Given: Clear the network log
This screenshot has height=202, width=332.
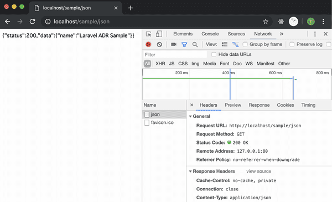Looking at the screenshot, I should [159, 44].
